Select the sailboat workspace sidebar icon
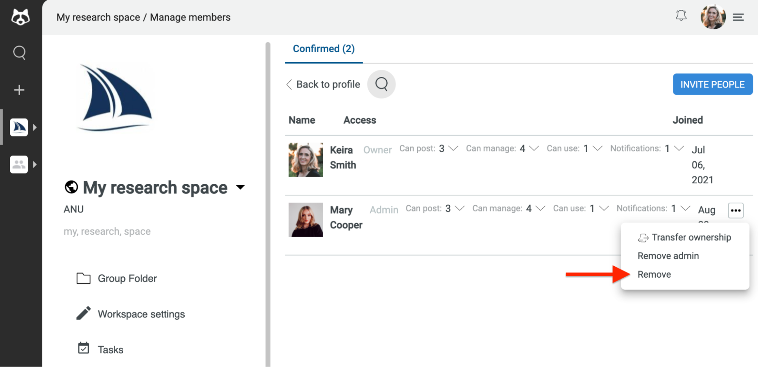This screenshot has width=758, height=367. click(x=19, y=127)
